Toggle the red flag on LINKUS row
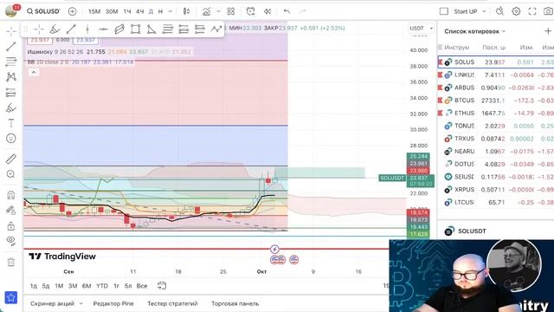 point(441,75)
